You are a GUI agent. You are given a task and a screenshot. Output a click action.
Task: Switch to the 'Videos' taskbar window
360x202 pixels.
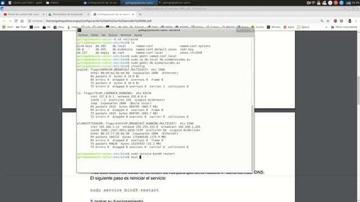[x=52, y=3]
